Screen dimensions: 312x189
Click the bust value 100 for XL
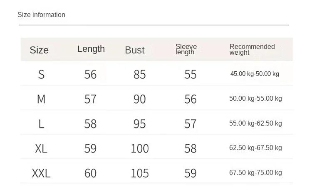[x=140, y=148]
